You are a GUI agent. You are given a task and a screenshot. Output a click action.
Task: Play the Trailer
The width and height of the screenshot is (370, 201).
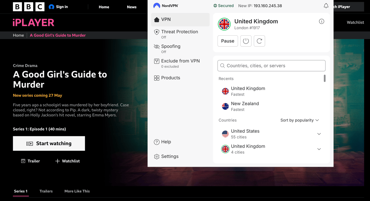tap(30, 161)
